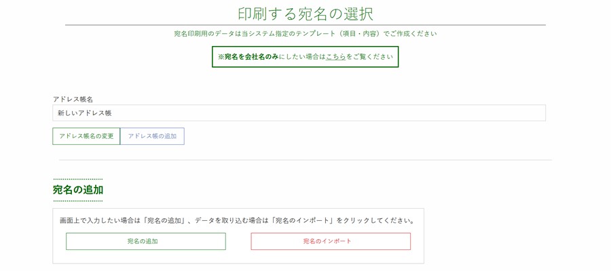Click the template instruction subtitle under the heading
The image size is (611, 271).
click(305, 33)
